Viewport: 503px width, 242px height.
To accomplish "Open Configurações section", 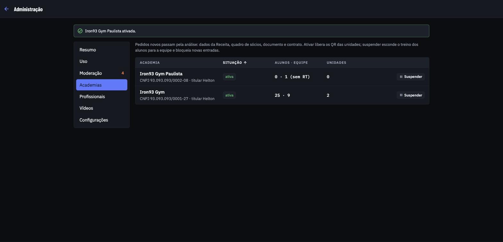I will (102, 120).
